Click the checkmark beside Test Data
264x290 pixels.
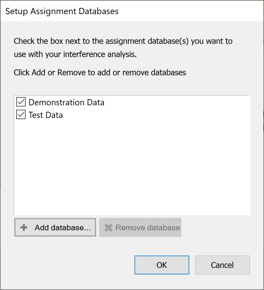pos(21,115)
